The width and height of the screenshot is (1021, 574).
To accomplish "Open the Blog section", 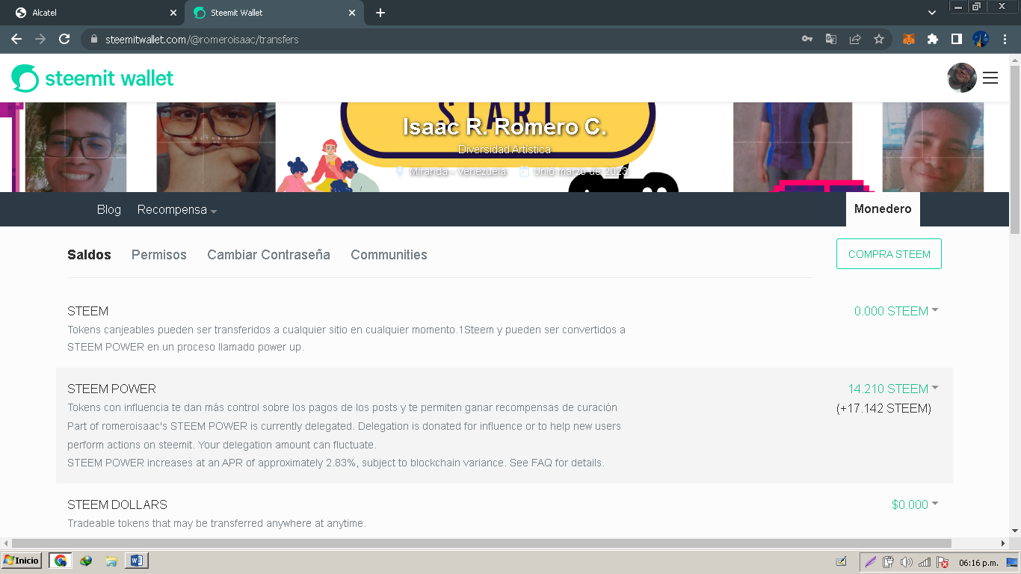I will pyautogui.click(x=109, y=209).
